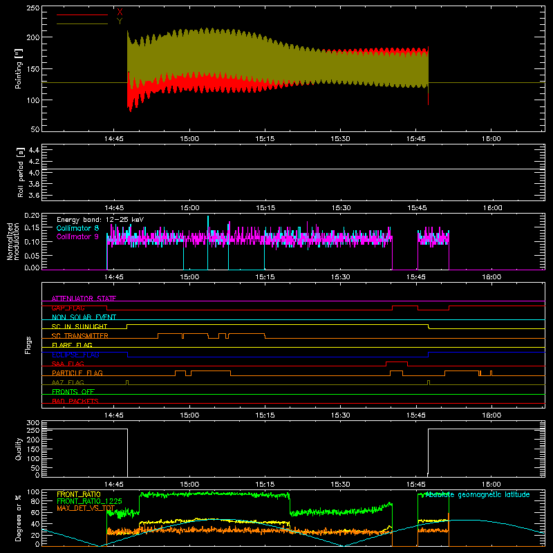Click the red X legend line

pos(82,15)
